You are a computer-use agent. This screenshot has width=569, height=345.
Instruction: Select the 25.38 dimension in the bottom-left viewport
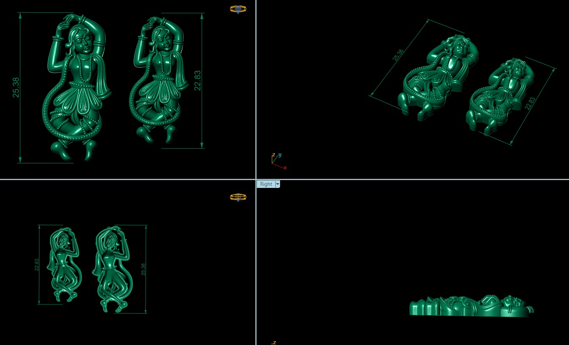tap(143, 269)
